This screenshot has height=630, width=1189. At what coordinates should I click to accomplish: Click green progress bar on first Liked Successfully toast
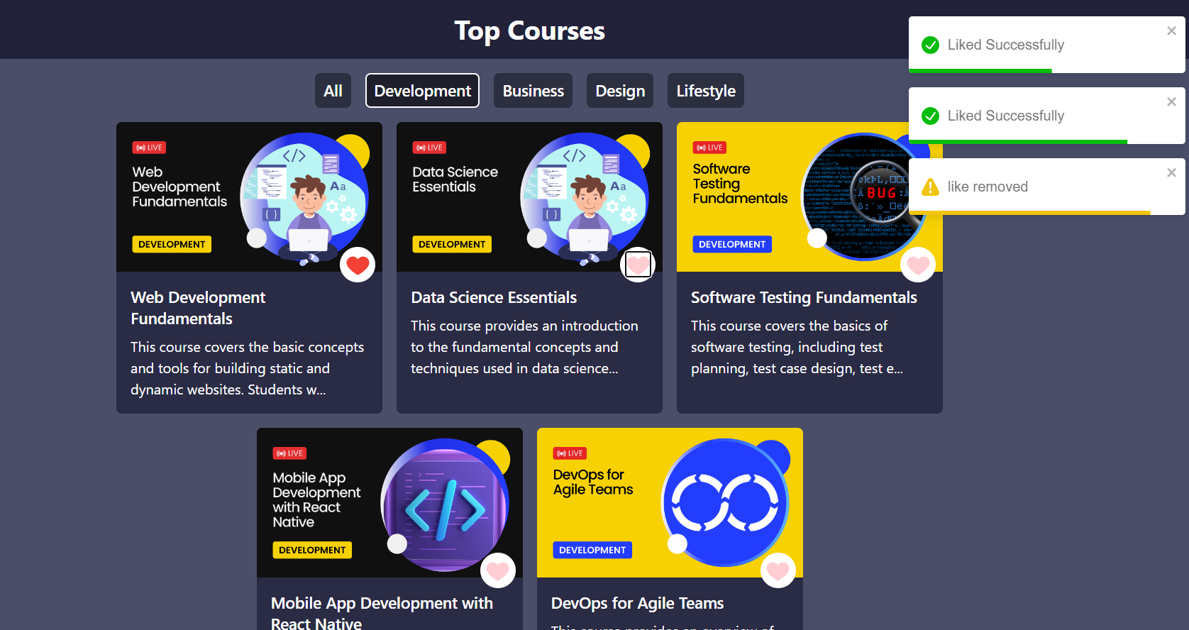980,71
